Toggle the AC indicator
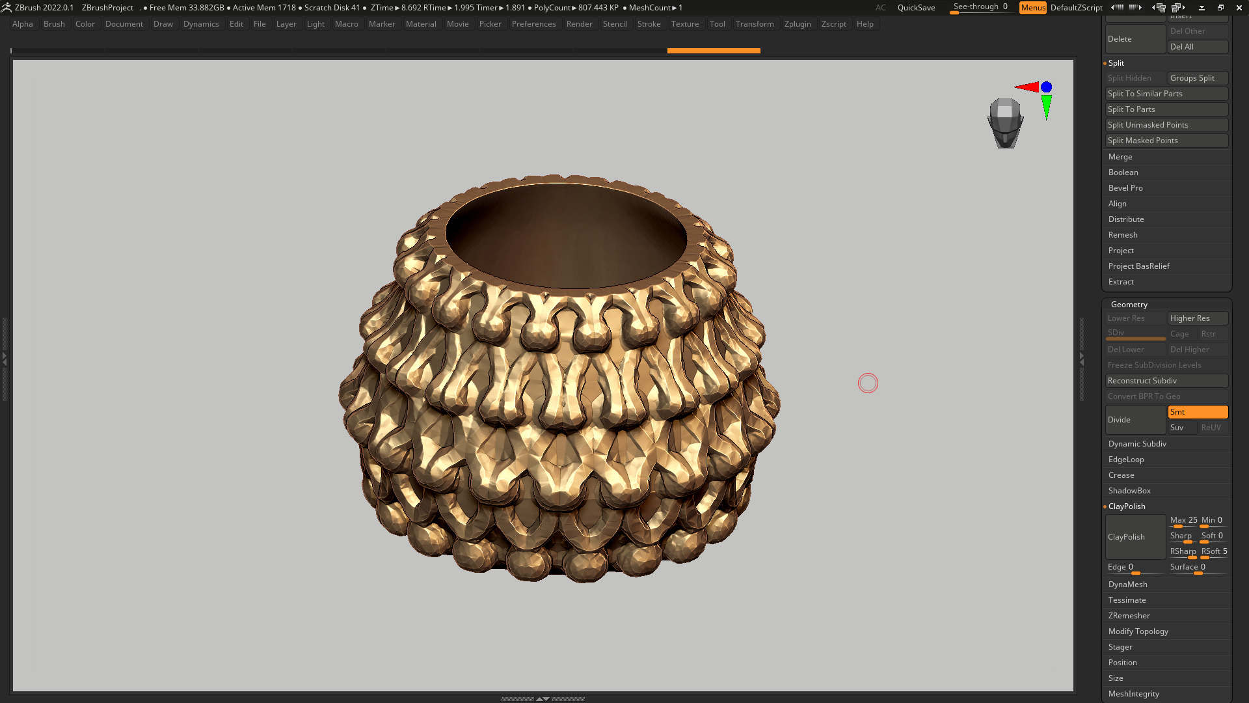Screen dimensions: 1249x703 point(880,8)
